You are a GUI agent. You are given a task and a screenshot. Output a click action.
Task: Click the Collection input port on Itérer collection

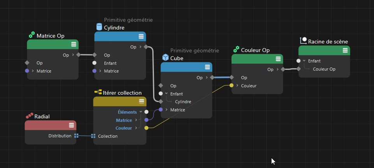93,136
